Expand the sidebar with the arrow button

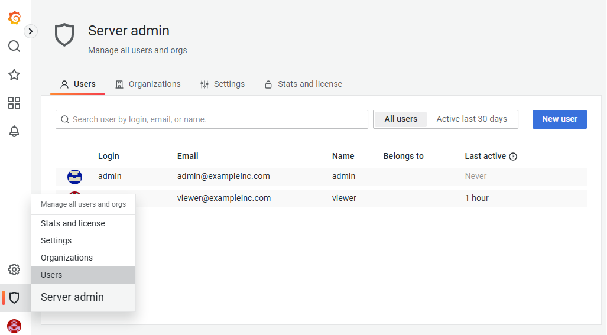(x=31, y=31)
